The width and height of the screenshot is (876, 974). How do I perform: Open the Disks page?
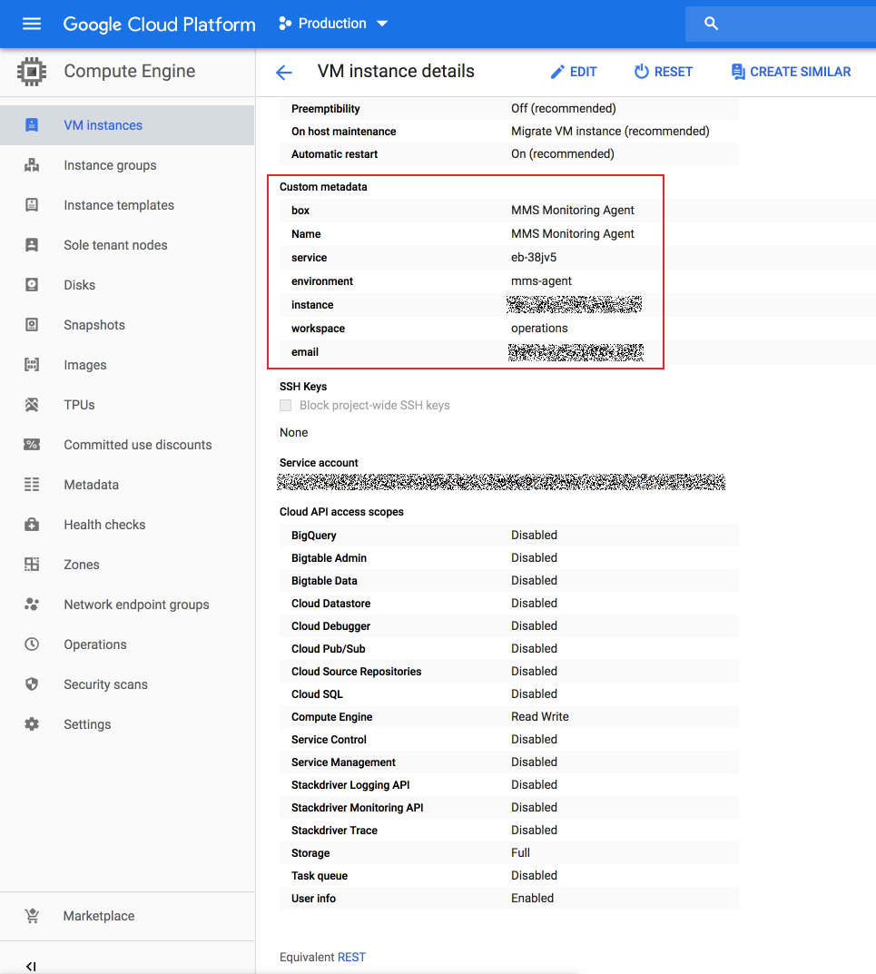click(80, 285)
